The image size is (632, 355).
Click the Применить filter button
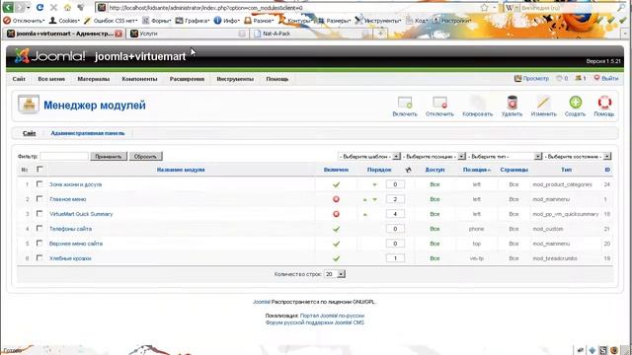click(x=109, y=156)
